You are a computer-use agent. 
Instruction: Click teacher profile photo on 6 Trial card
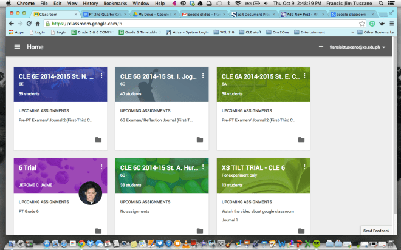pyautogui.click(x=91, y=194)
